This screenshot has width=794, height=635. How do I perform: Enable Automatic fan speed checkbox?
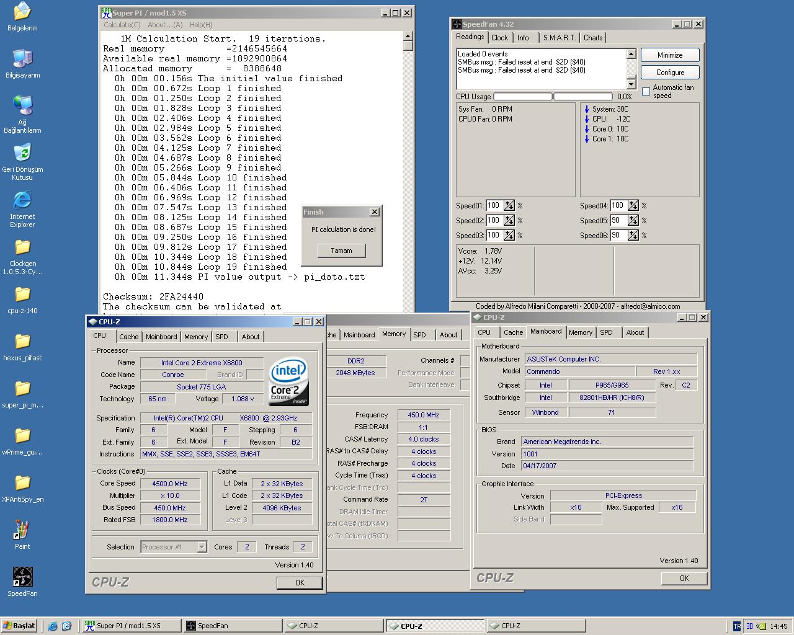tap(646, 91)
